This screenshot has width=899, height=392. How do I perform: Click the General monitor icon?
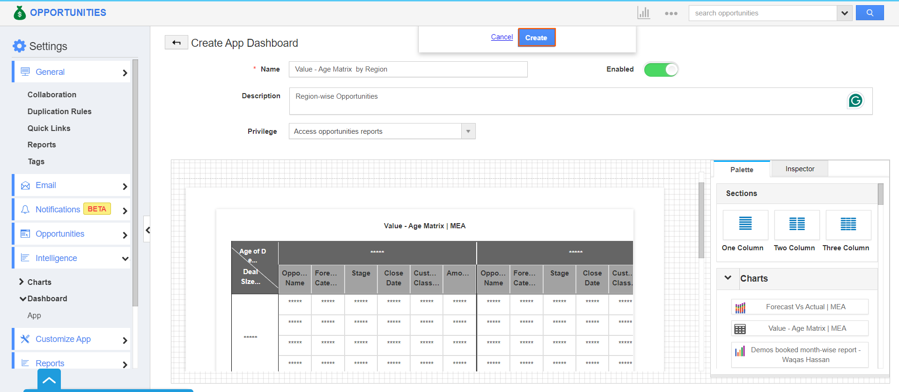pyautogui.click(x=25, y=72)
